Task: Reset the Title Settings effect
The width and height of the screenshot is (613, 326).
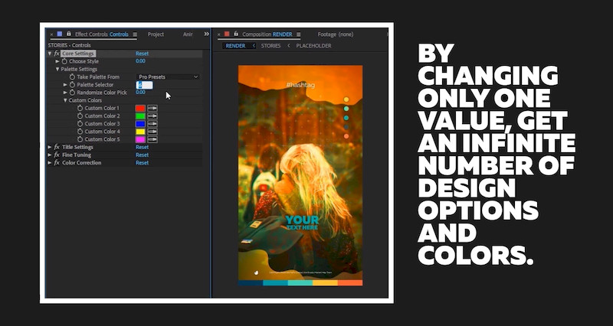Action: tap(142, 147)
